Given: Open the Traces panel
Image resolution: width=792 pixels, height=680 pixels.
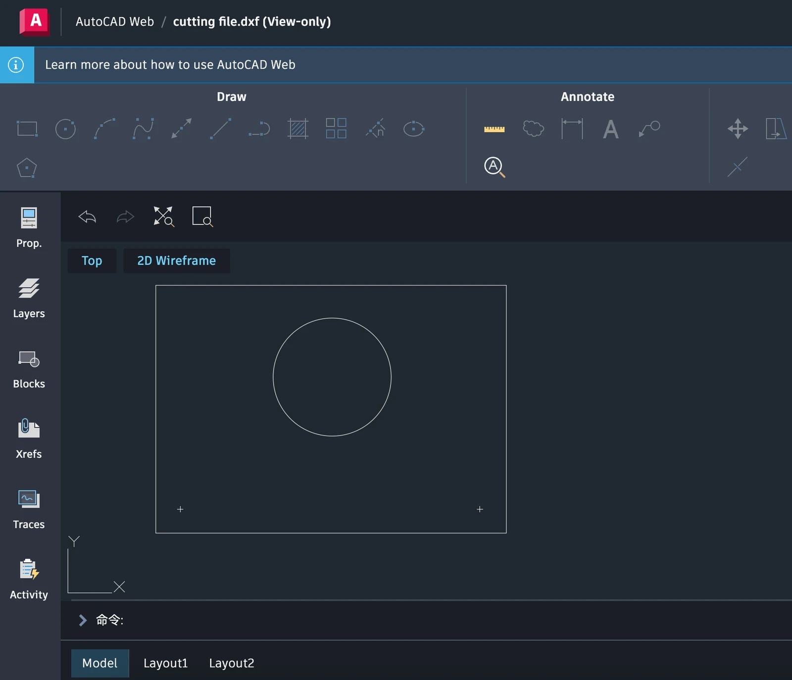Looking at the screenshot, I should (x=29, y=509).
